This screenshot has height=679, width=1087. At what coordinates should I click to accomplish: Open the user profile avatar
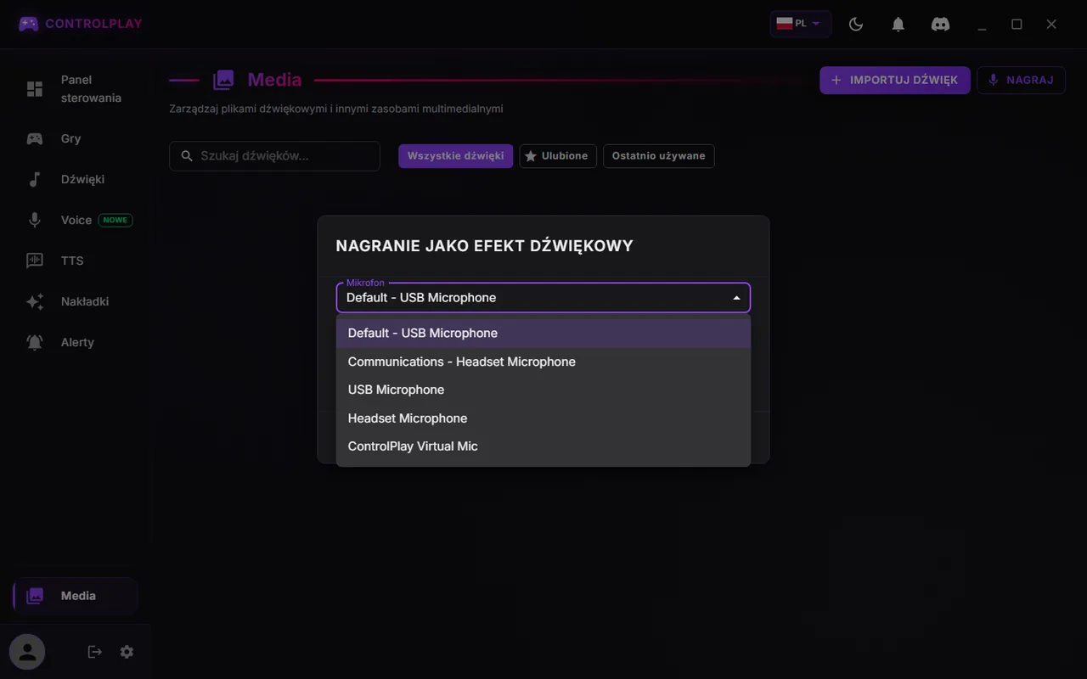[27, 652]
